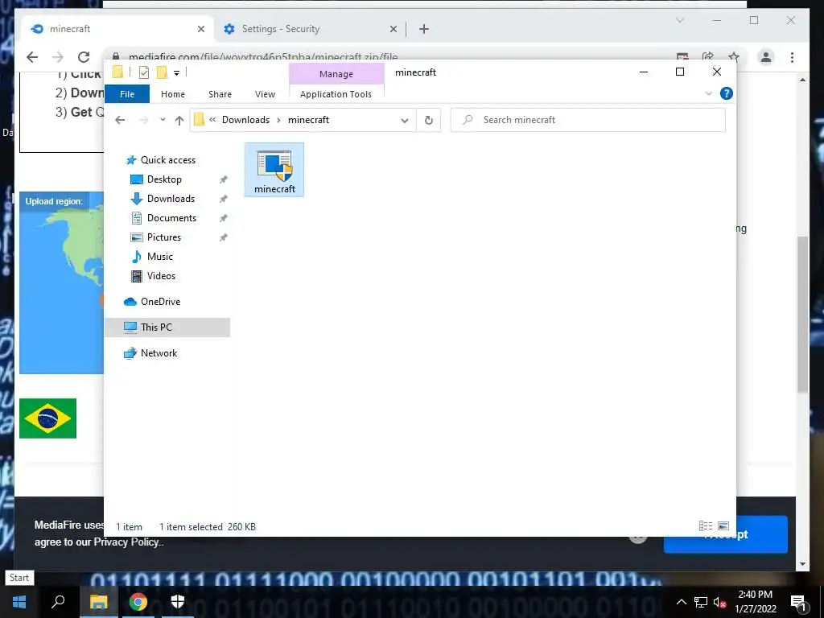Open Chrome tab search dropdown
The image size is (824, 618).
click(x=679, y=20)
